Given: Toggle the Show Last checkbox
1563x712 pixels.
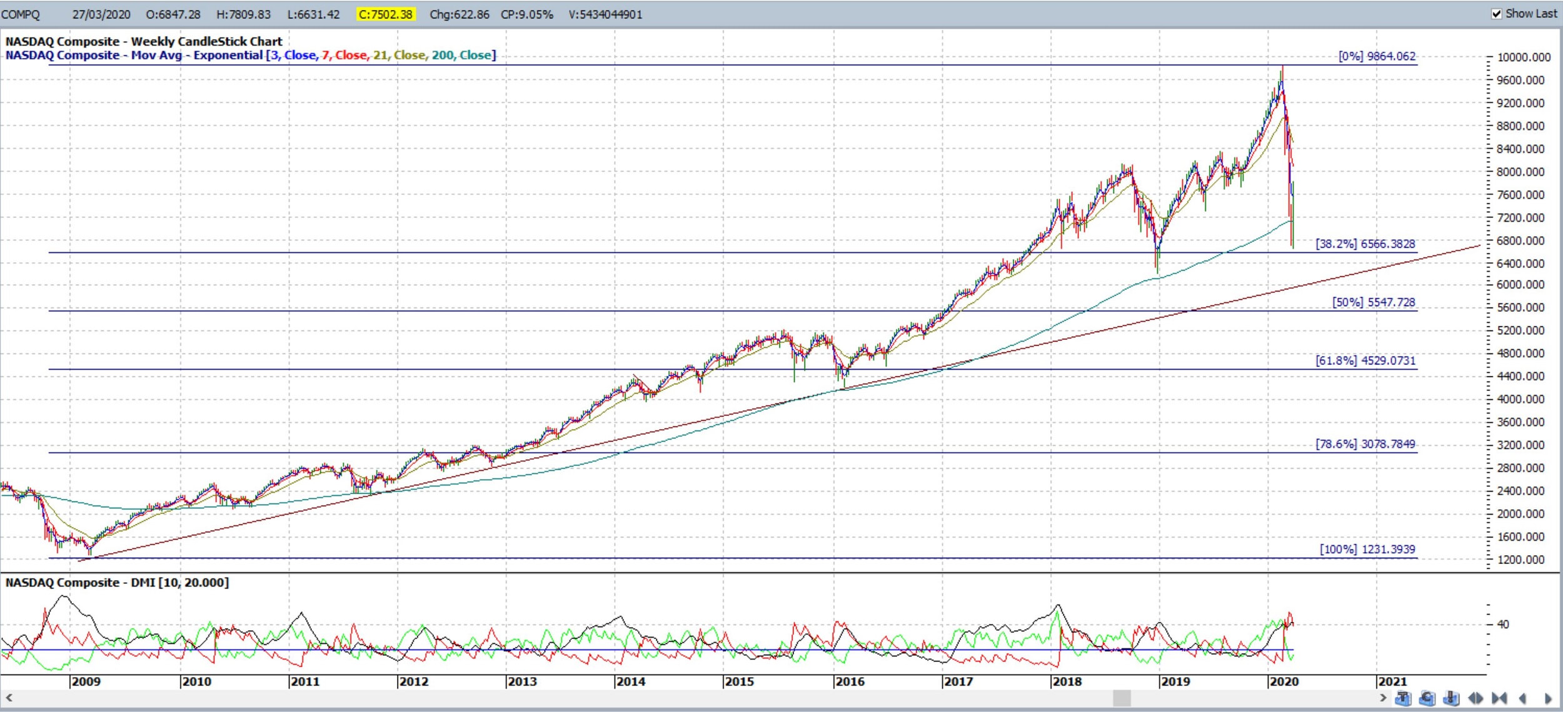Looking at the screenshot, I should pos(1497,14).
